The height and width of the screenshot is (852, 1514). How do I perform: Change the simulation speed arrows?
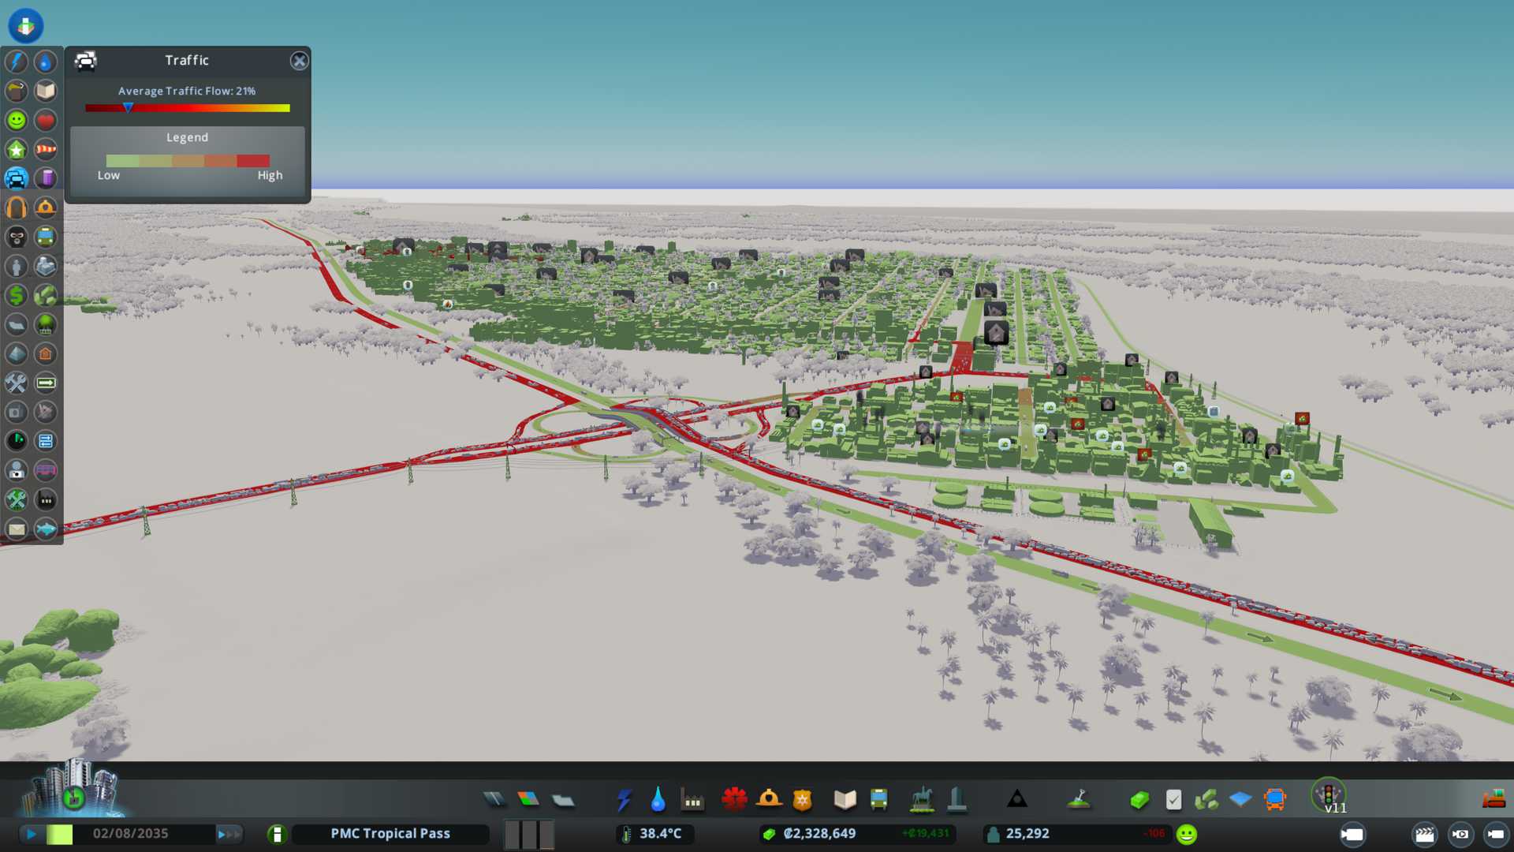(x=229, y=834)
